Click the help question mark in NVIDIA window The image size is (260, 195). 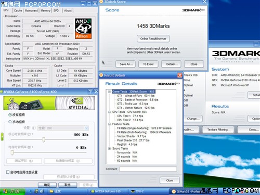pyautogui.click(x=90, y=92)
